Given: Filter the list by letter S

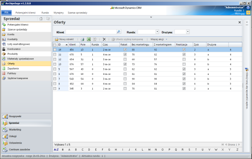Looking at the screenshot, I should 189,150.
